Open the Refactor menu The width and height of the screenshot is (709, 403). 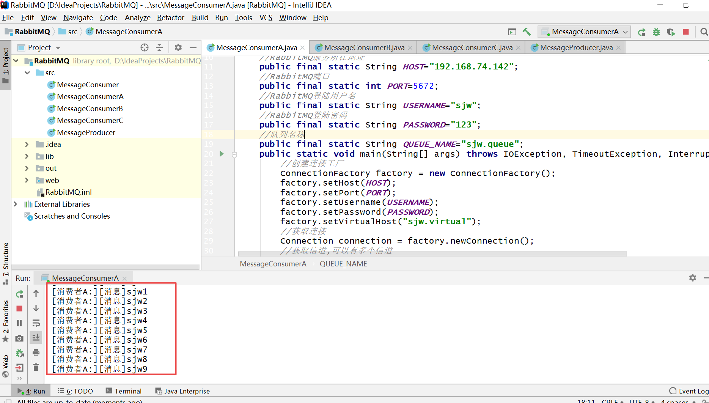171,17
